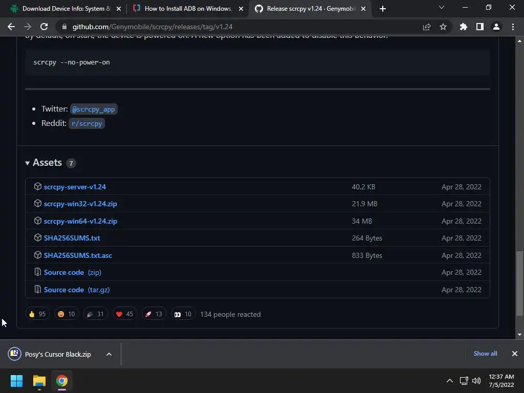Open File Explorer from taskbar
This screenshot has height=393, width=524.
click(x=39, y=381)
